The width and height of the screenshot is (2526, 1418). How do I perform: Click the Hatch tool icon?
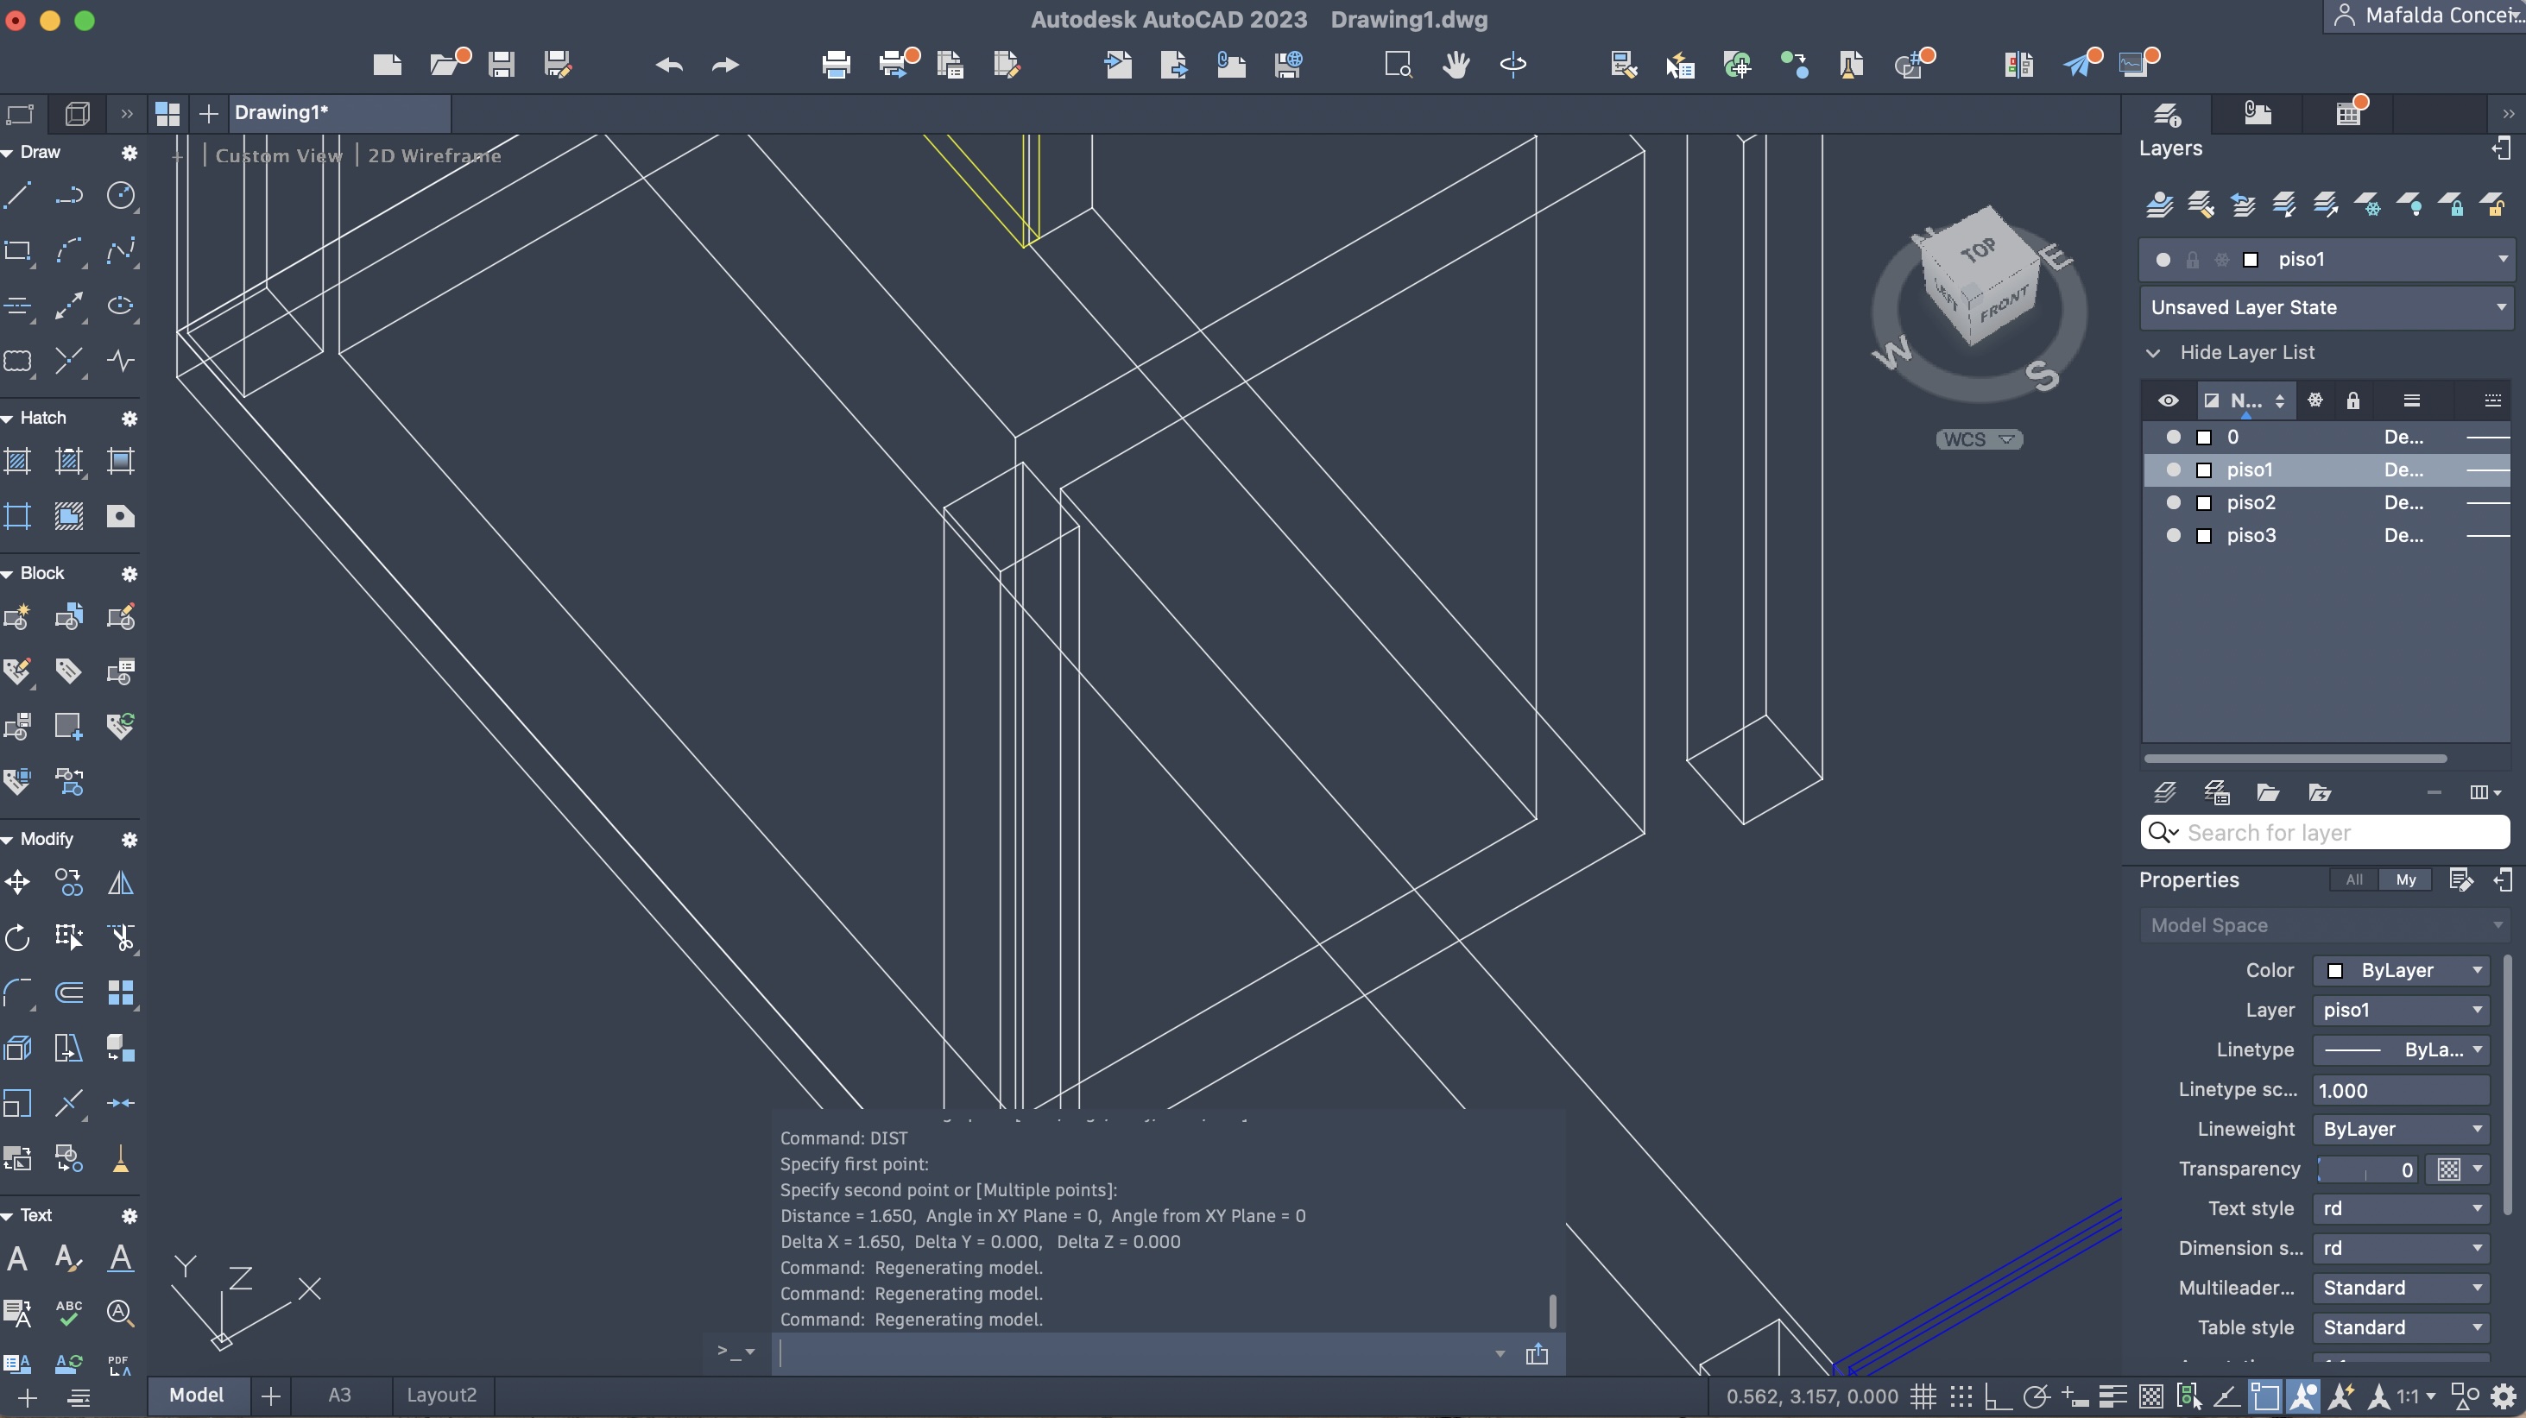(x=17, y=461)
